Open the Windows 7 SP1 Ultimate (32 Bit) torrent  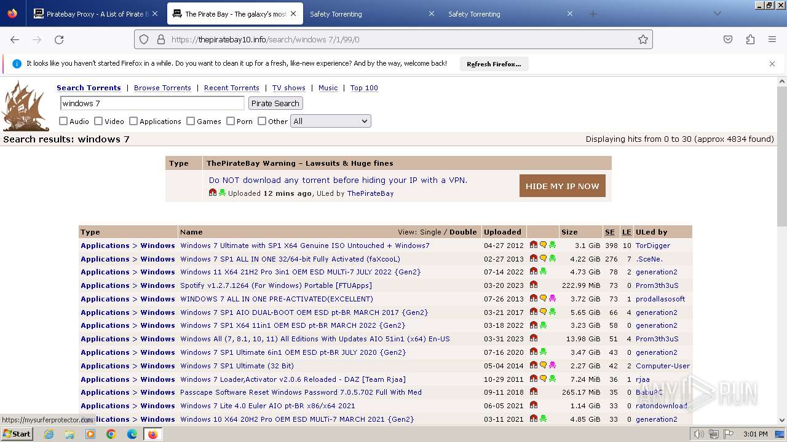click(x=237, y=365)
